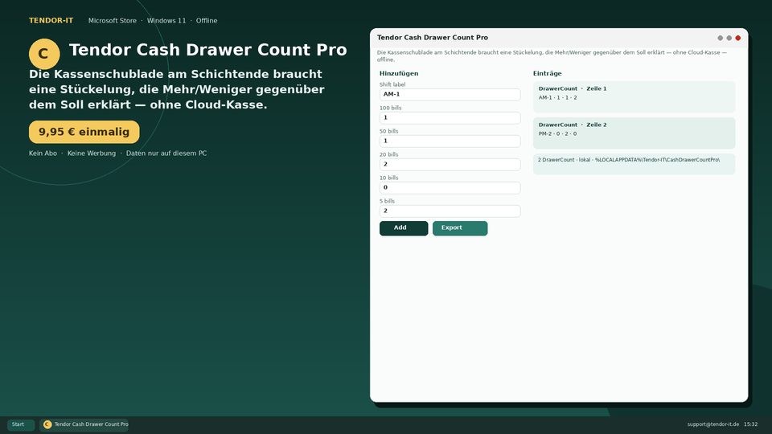The width and height of the screenshot is (772, 434).
Task: Click the TENDOR-IT brand label
Action: point(51,21)
